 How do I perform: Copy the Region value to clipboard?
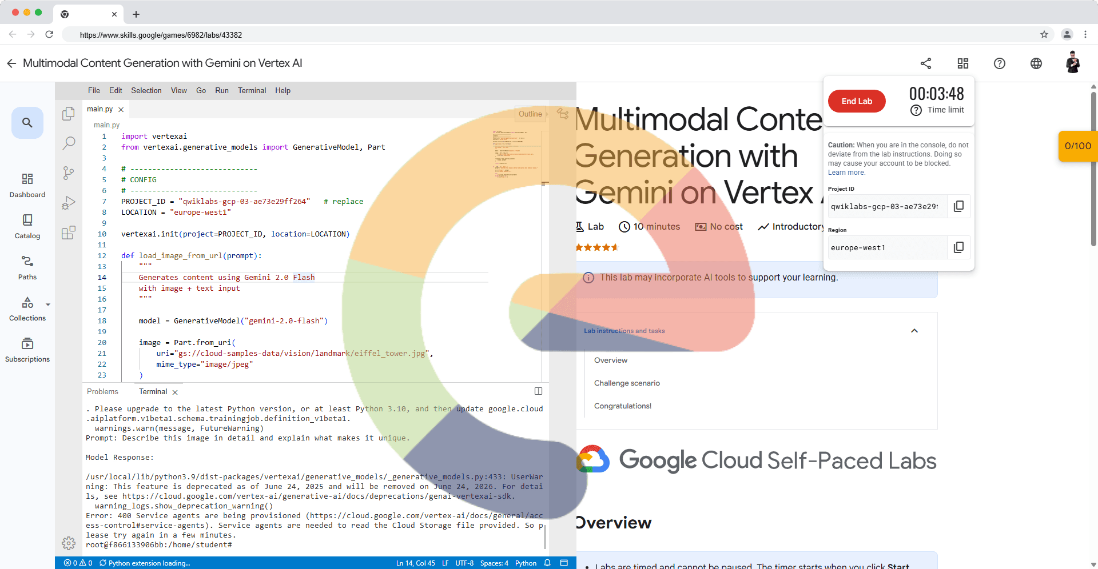coord(958,247)
